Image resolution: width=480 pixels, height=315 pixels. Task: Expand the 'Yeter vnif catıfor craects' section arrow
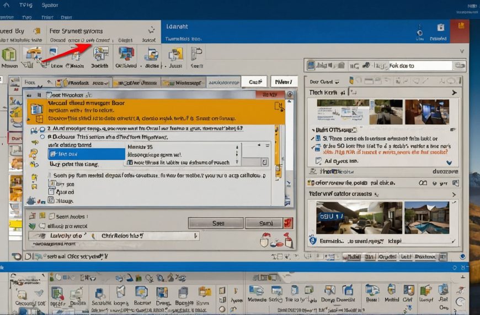454,195
